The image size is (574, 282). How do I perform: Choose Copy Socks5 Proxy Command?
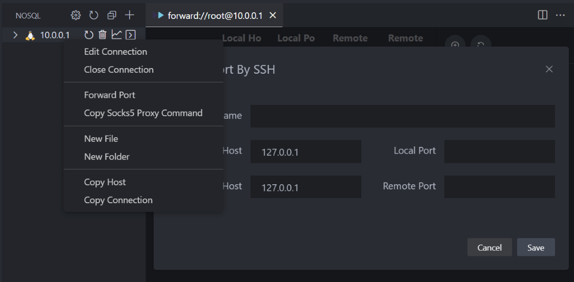click(x=143, y=113)
